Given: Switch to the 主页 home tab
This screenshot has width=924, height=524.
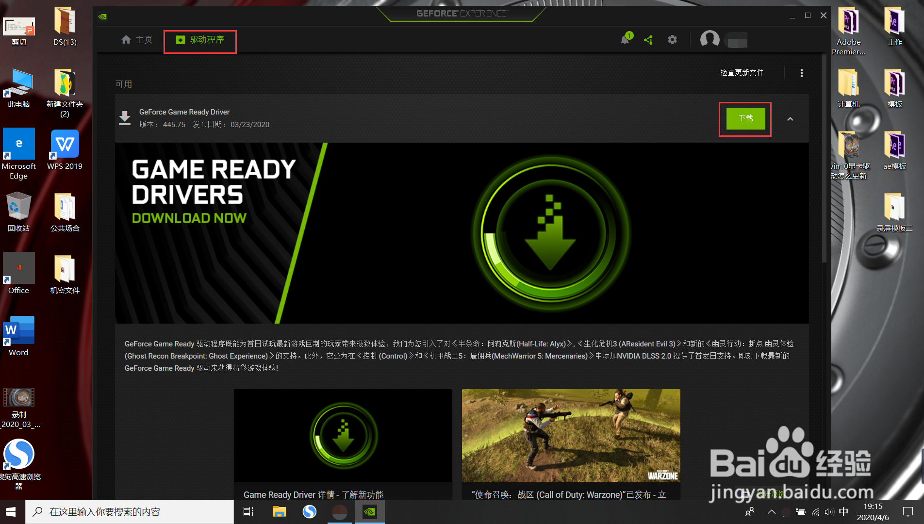Looking at the screenshot, I should coord(137,40).
